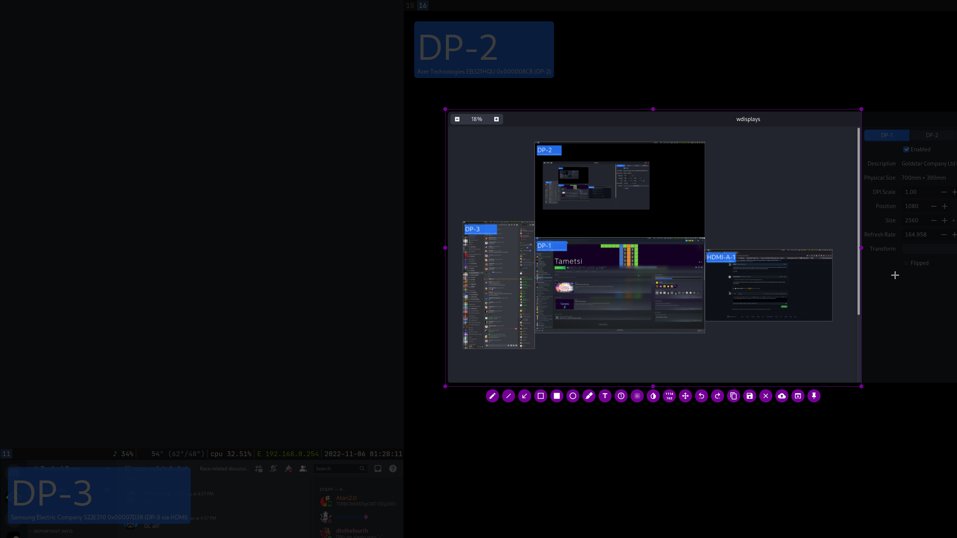Screen dimensions: 957x538
Task: Pick the marker highlighter tool
Action: click(x=589, y=396)
